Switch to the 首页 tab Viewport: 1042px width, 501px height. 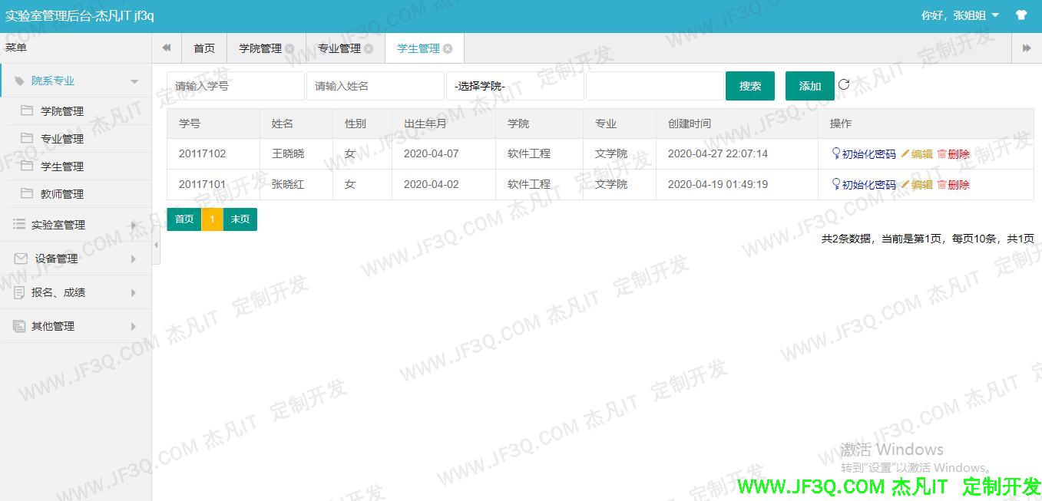coord(204,48)
